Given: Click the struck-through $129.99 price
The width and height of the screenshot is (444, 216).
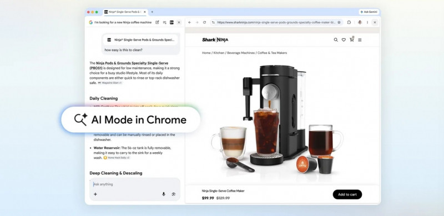Looking at the screenshot, I should [223, 198].
